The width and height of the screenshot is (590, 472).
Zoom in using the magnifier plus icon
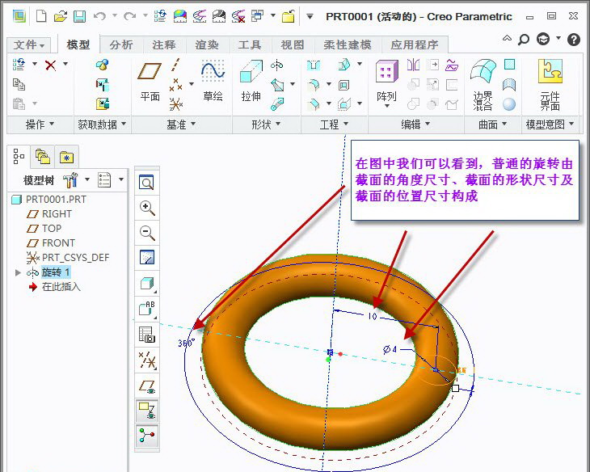(x=147, y=208)
